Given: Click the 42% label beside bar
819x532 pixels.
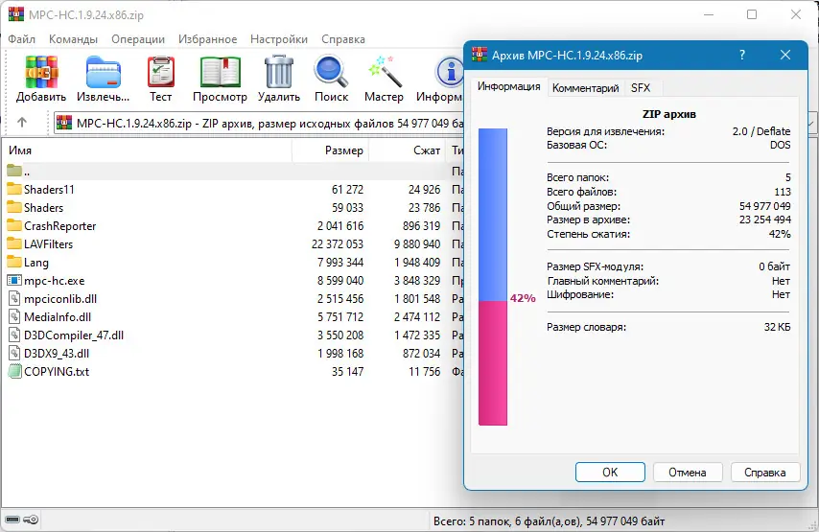Looking at the screenshot, I should point(523,298).
